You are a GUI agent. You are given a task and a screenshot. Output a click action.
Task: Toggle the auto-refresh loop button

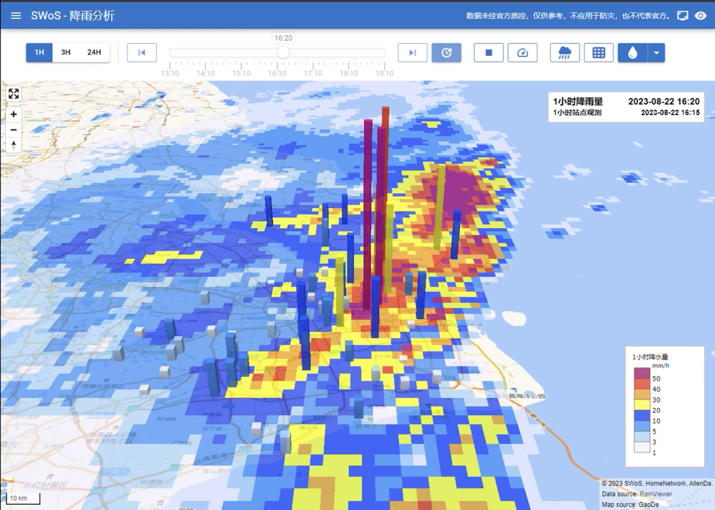click(446, 53)
